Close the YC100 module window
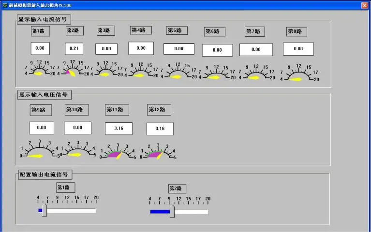Screen dimensions: 371x232 (365, 5)
